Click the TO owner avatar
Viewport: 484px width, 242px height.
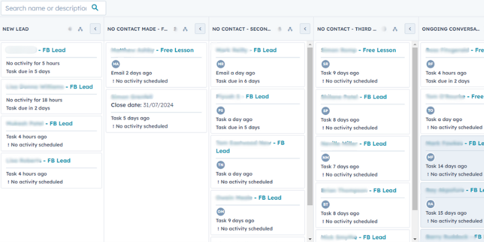[x=431, y=111]
